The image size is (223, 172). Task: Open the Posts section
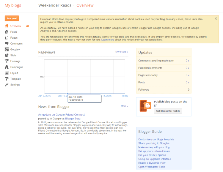pyautogui.click(x=14, y=32)
